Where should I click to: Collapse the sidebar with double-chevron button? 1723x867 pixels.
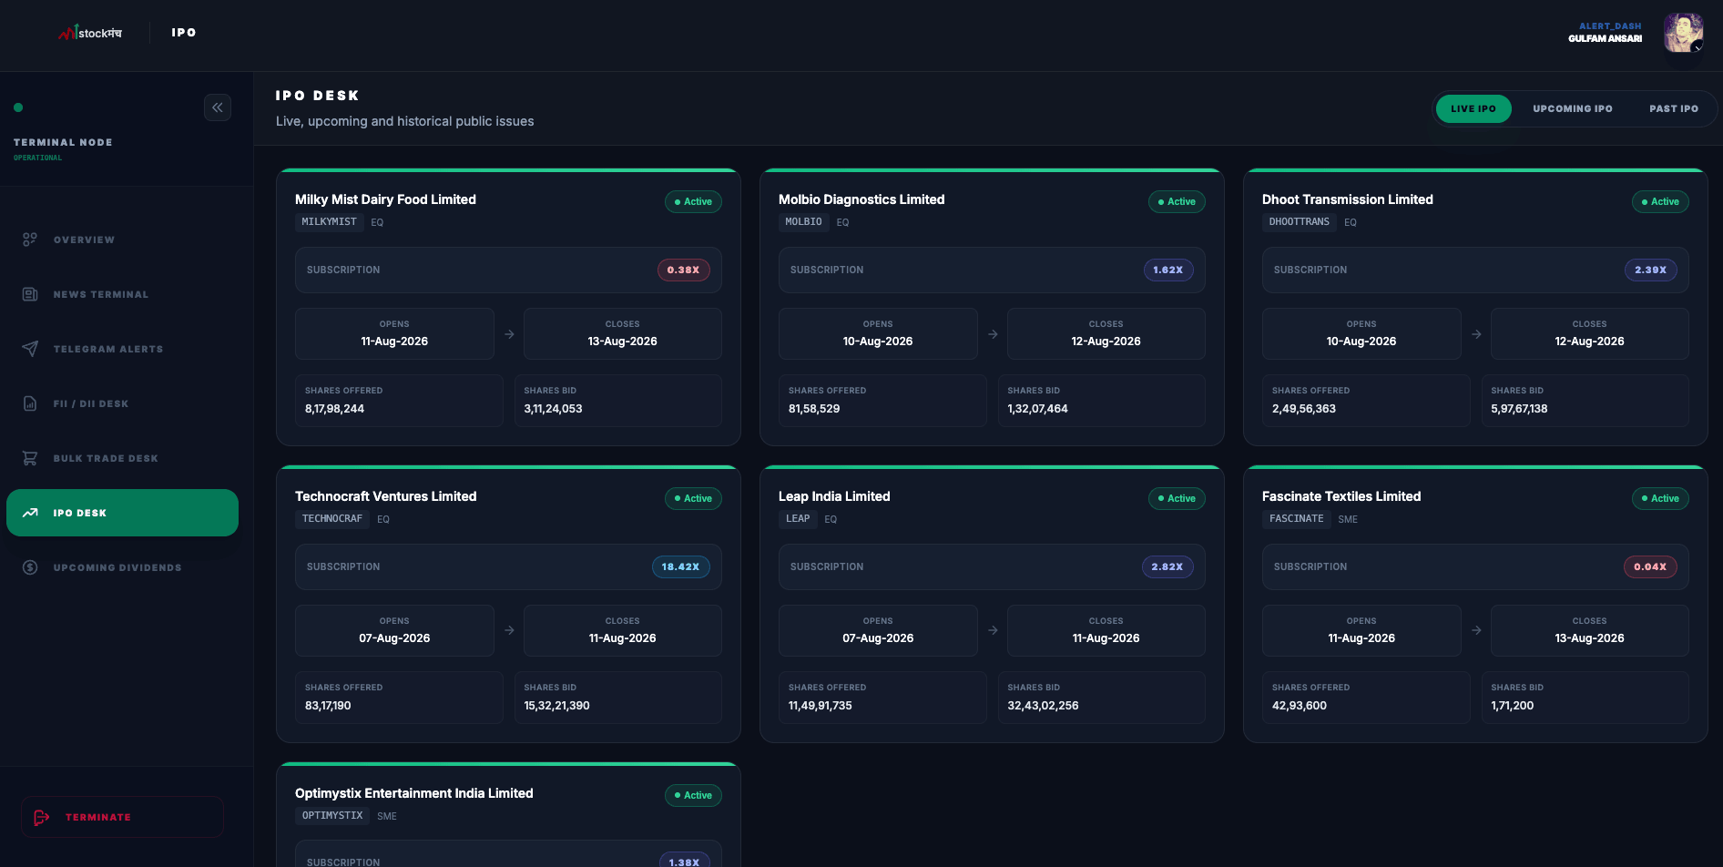pos(218,107)
